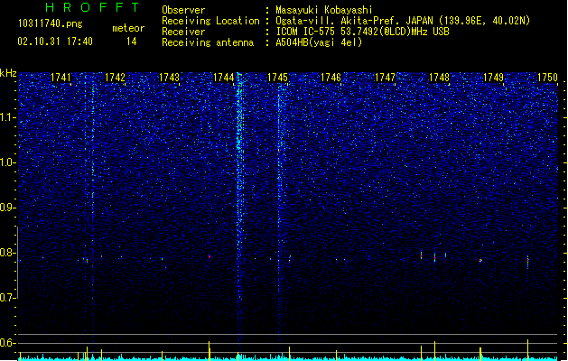Click the Receiver label
568x361 pixels.
(x=183, y=32)
